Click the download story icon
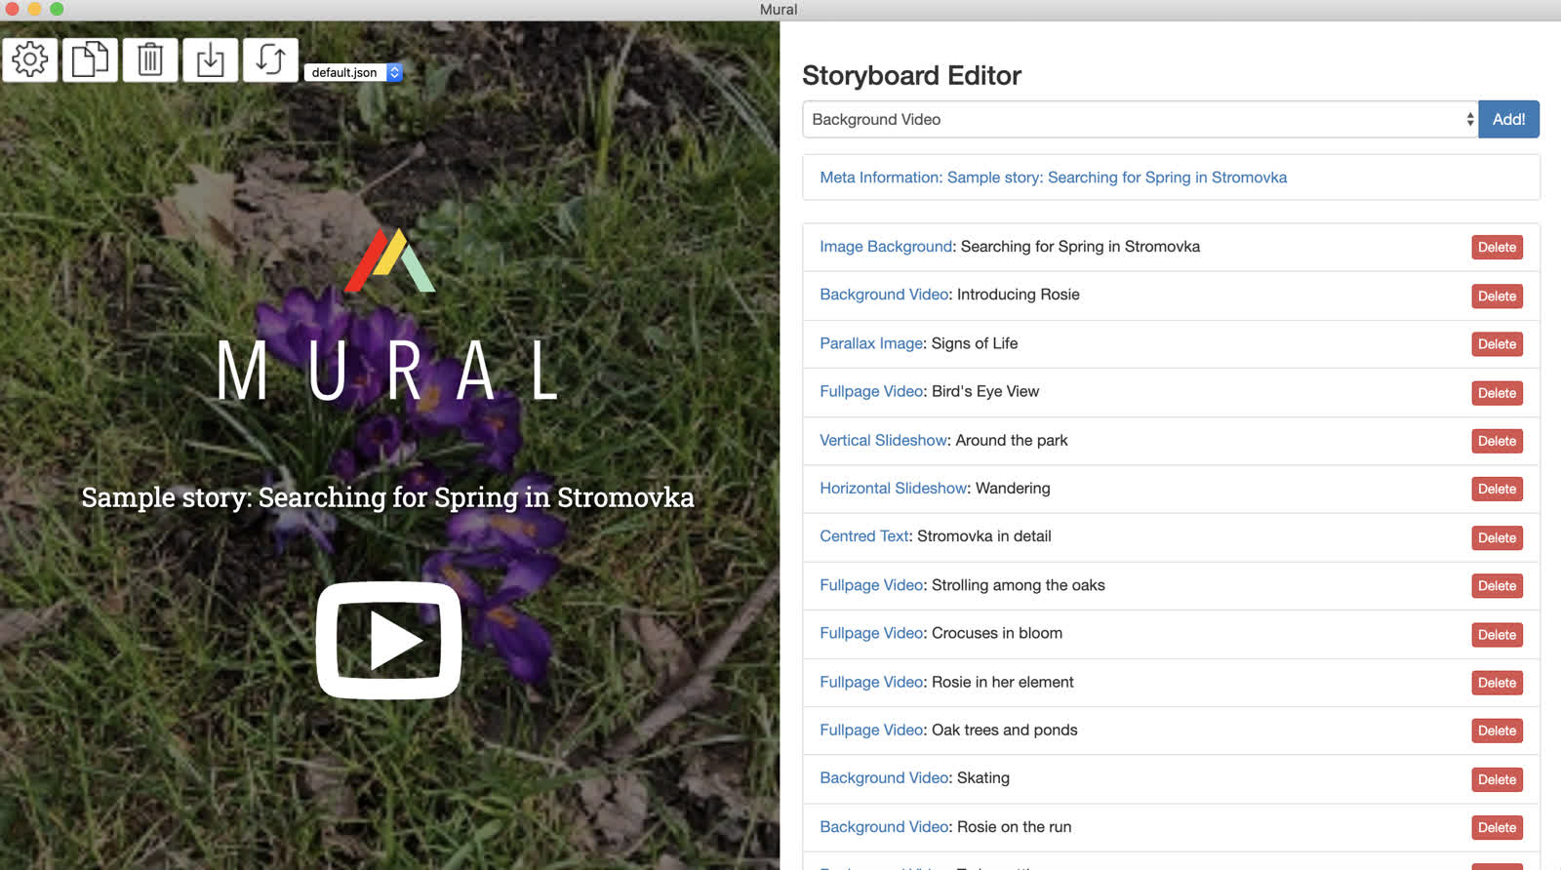The width and height of the screenshot is (1561, 870). click(211, 59)
